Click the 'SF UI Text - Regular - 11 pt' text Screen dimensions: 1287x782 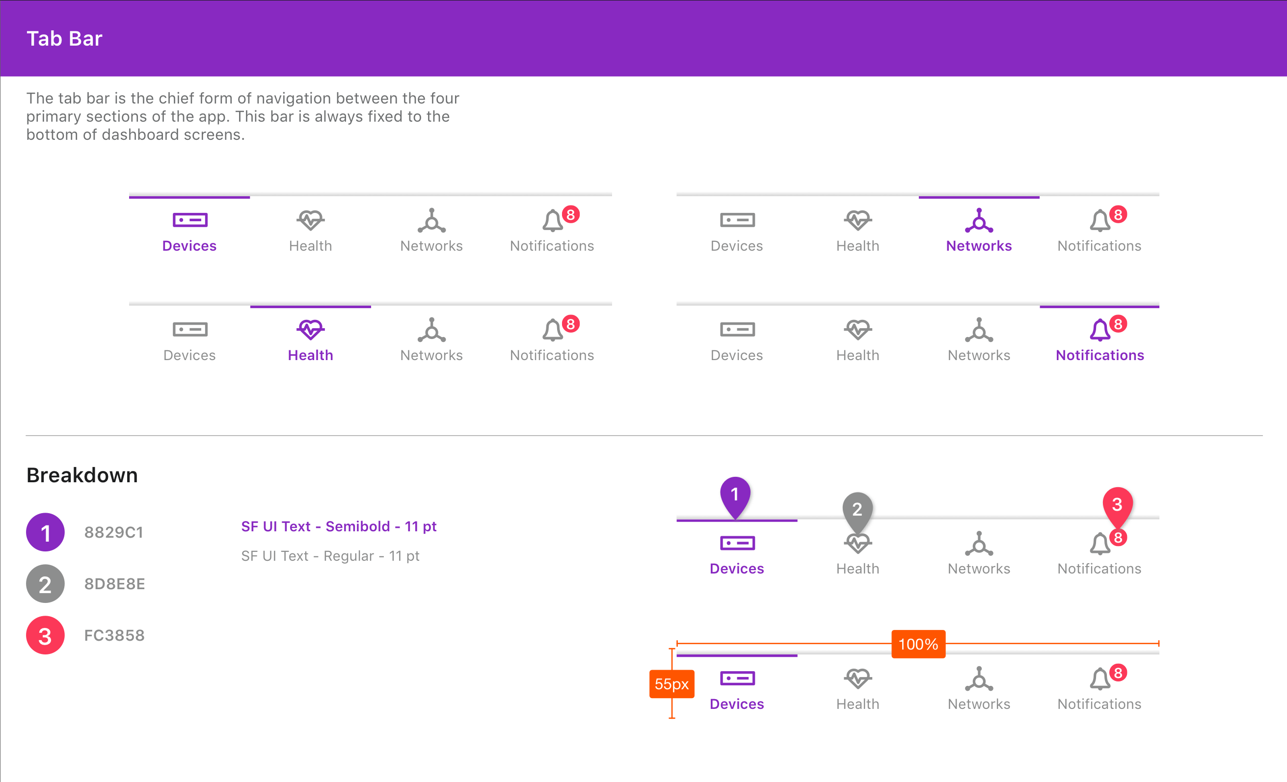pyautogui.click(x=331, y=556)
